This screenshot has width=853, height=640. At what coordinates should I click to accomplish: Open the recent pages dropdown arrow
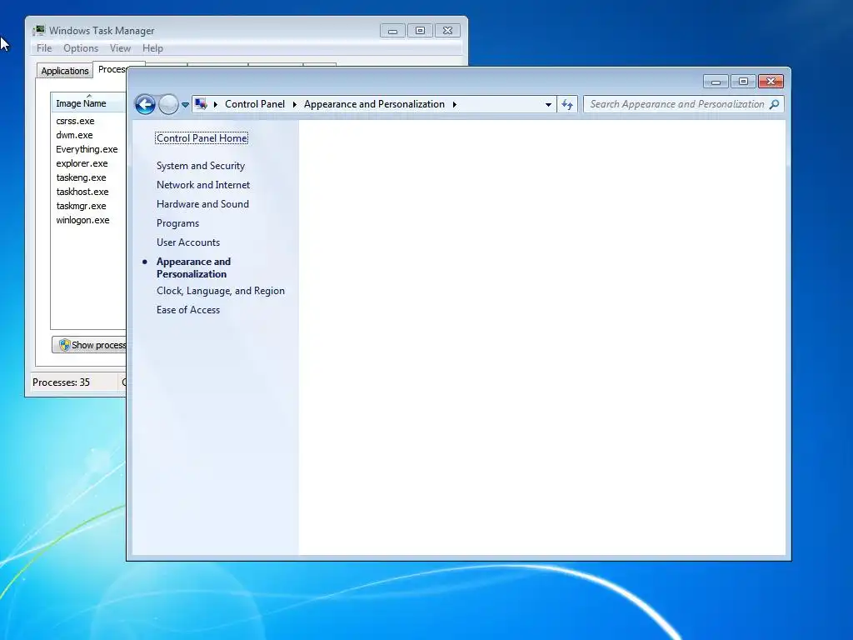coord(185,104)
